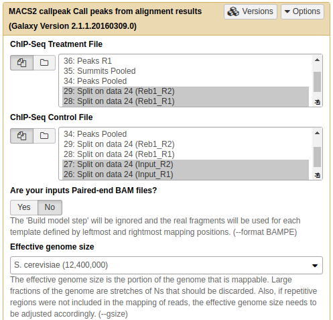This screenshot has width=333, height=320.
Task: Choose dataset collection folder icon for Control File
Action: point(44,136)
